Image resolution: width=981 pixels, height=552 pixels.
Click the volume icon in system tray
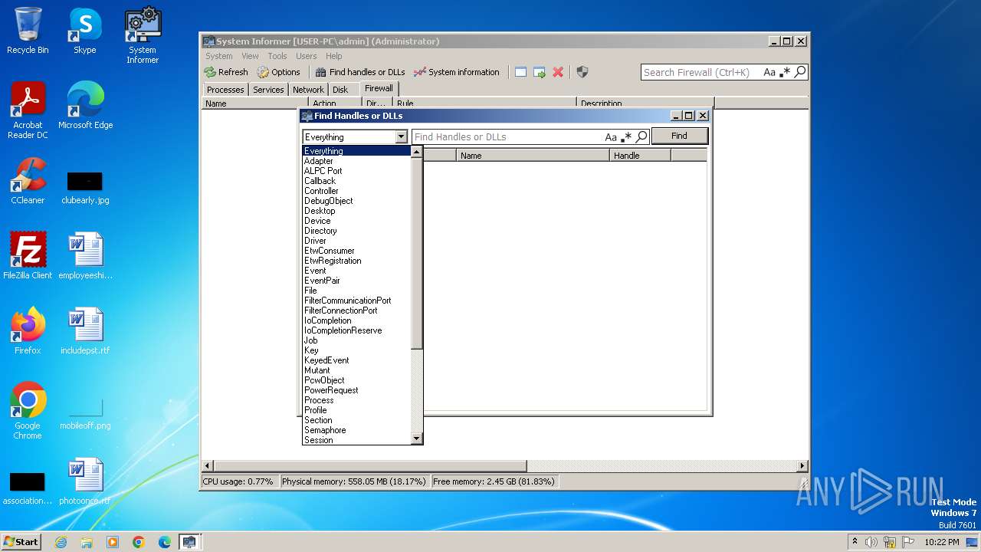871,542
